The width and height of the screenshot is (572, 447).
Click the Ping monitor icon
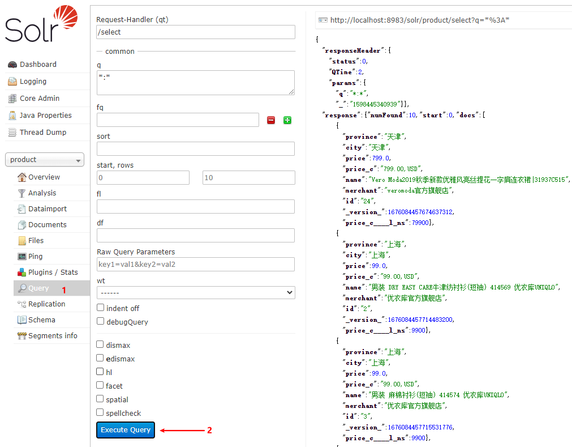(x=22, y=257)
